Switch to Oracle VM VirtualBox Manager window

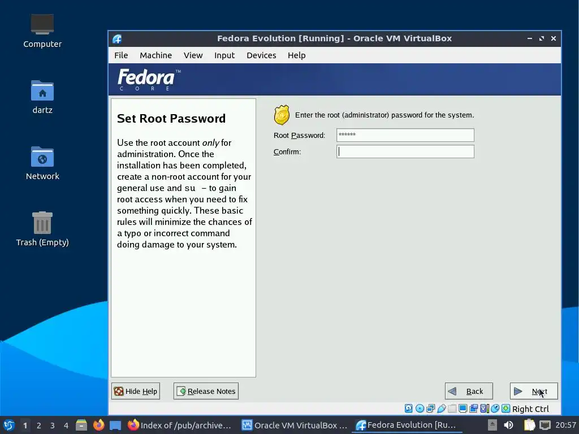pyautogui.click(x=294, y=425)
